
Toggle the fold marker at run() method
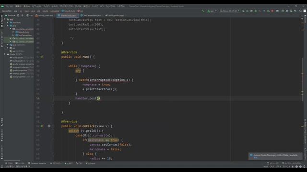[x=53, y=57]
